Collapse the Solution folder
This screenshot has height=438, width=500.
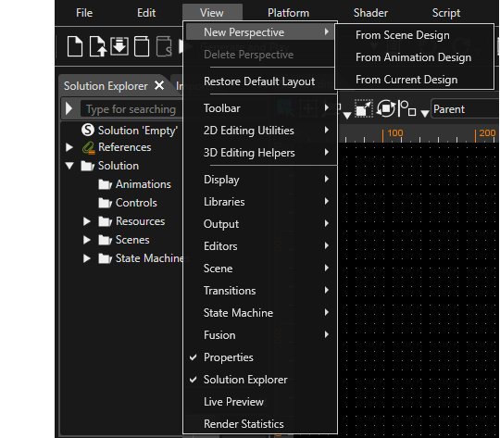pyautogui.click(x=69, y=166)
